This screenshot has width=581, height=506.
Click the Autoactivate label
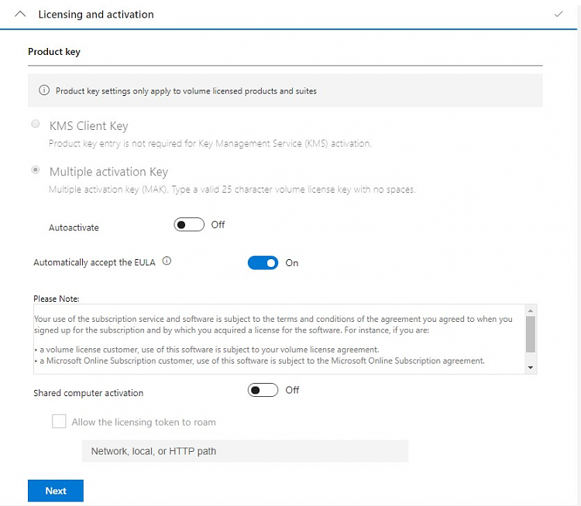[74, 227]
